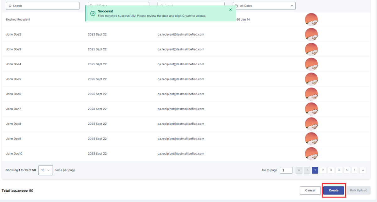Go to the first page using double-left arrow
Image resolution: width=377 pixels, height=202 pixels.
click(x=299, y=170)
